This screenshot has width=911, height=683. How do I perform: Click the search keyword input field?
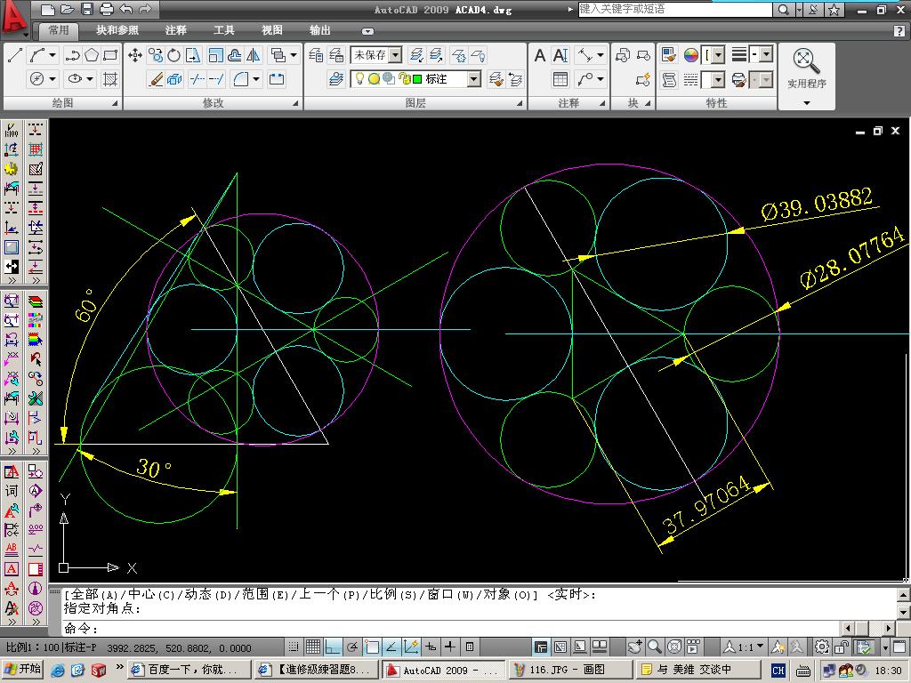click(674, 9)
